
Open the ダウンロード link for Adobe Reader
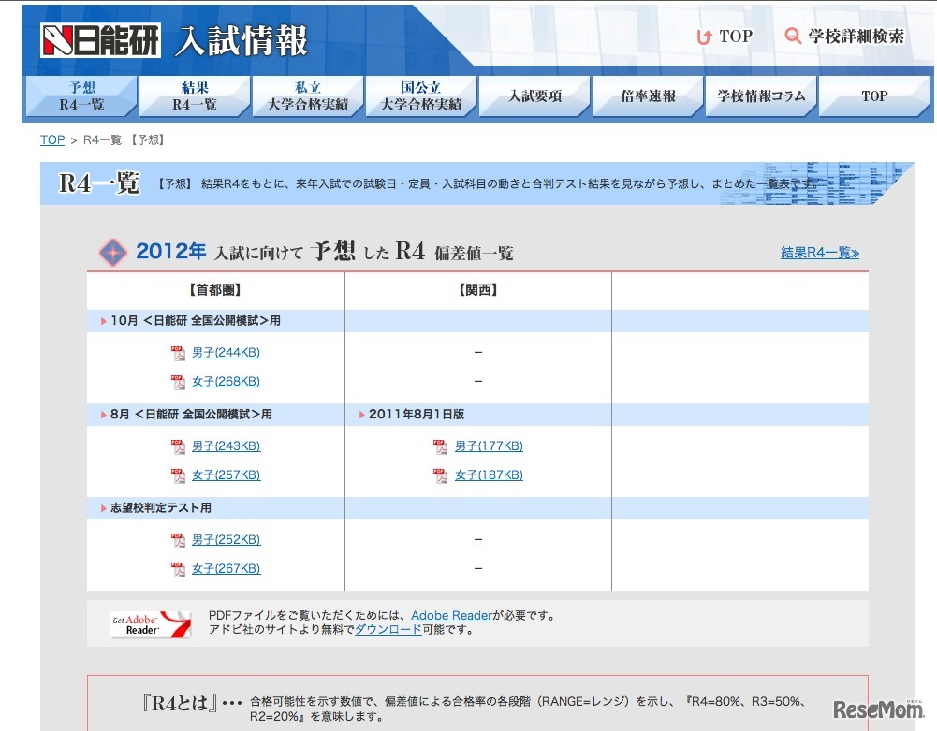pos(388,629)
